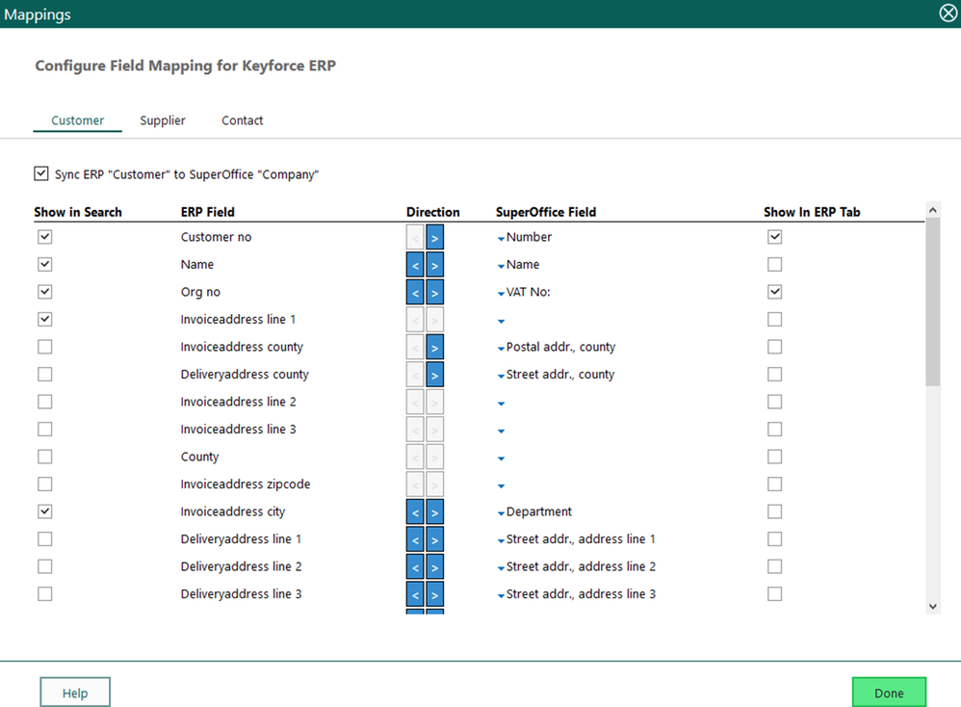The image size is (961, 707).
Task: Switch to the Customer tab
Action: coord(77,120)
